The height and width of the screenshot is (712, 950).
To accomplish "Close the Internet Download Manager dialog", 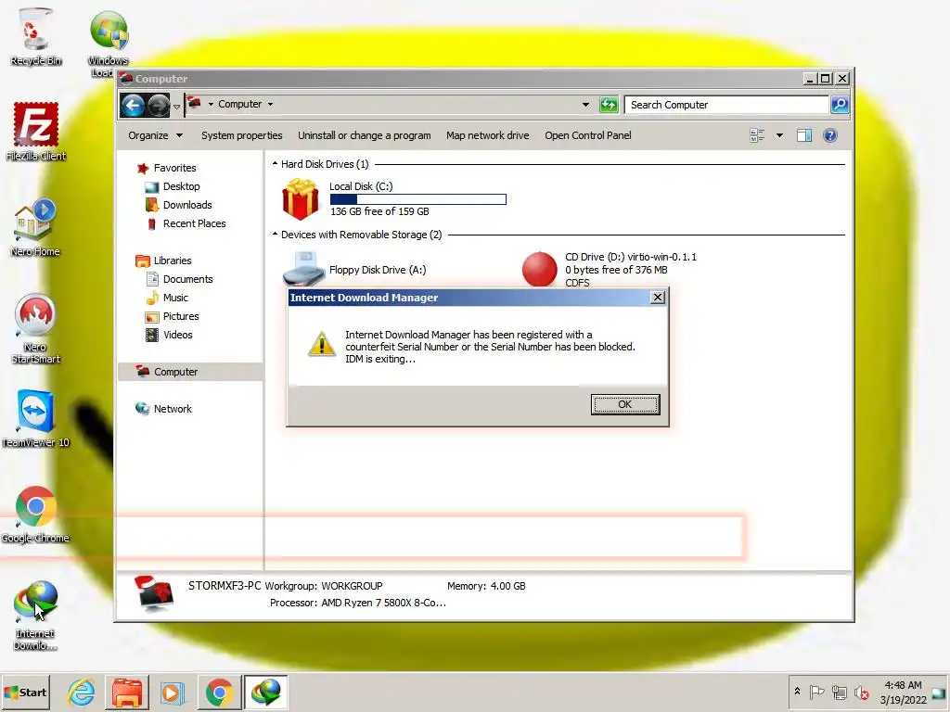I will click(658, 298).
